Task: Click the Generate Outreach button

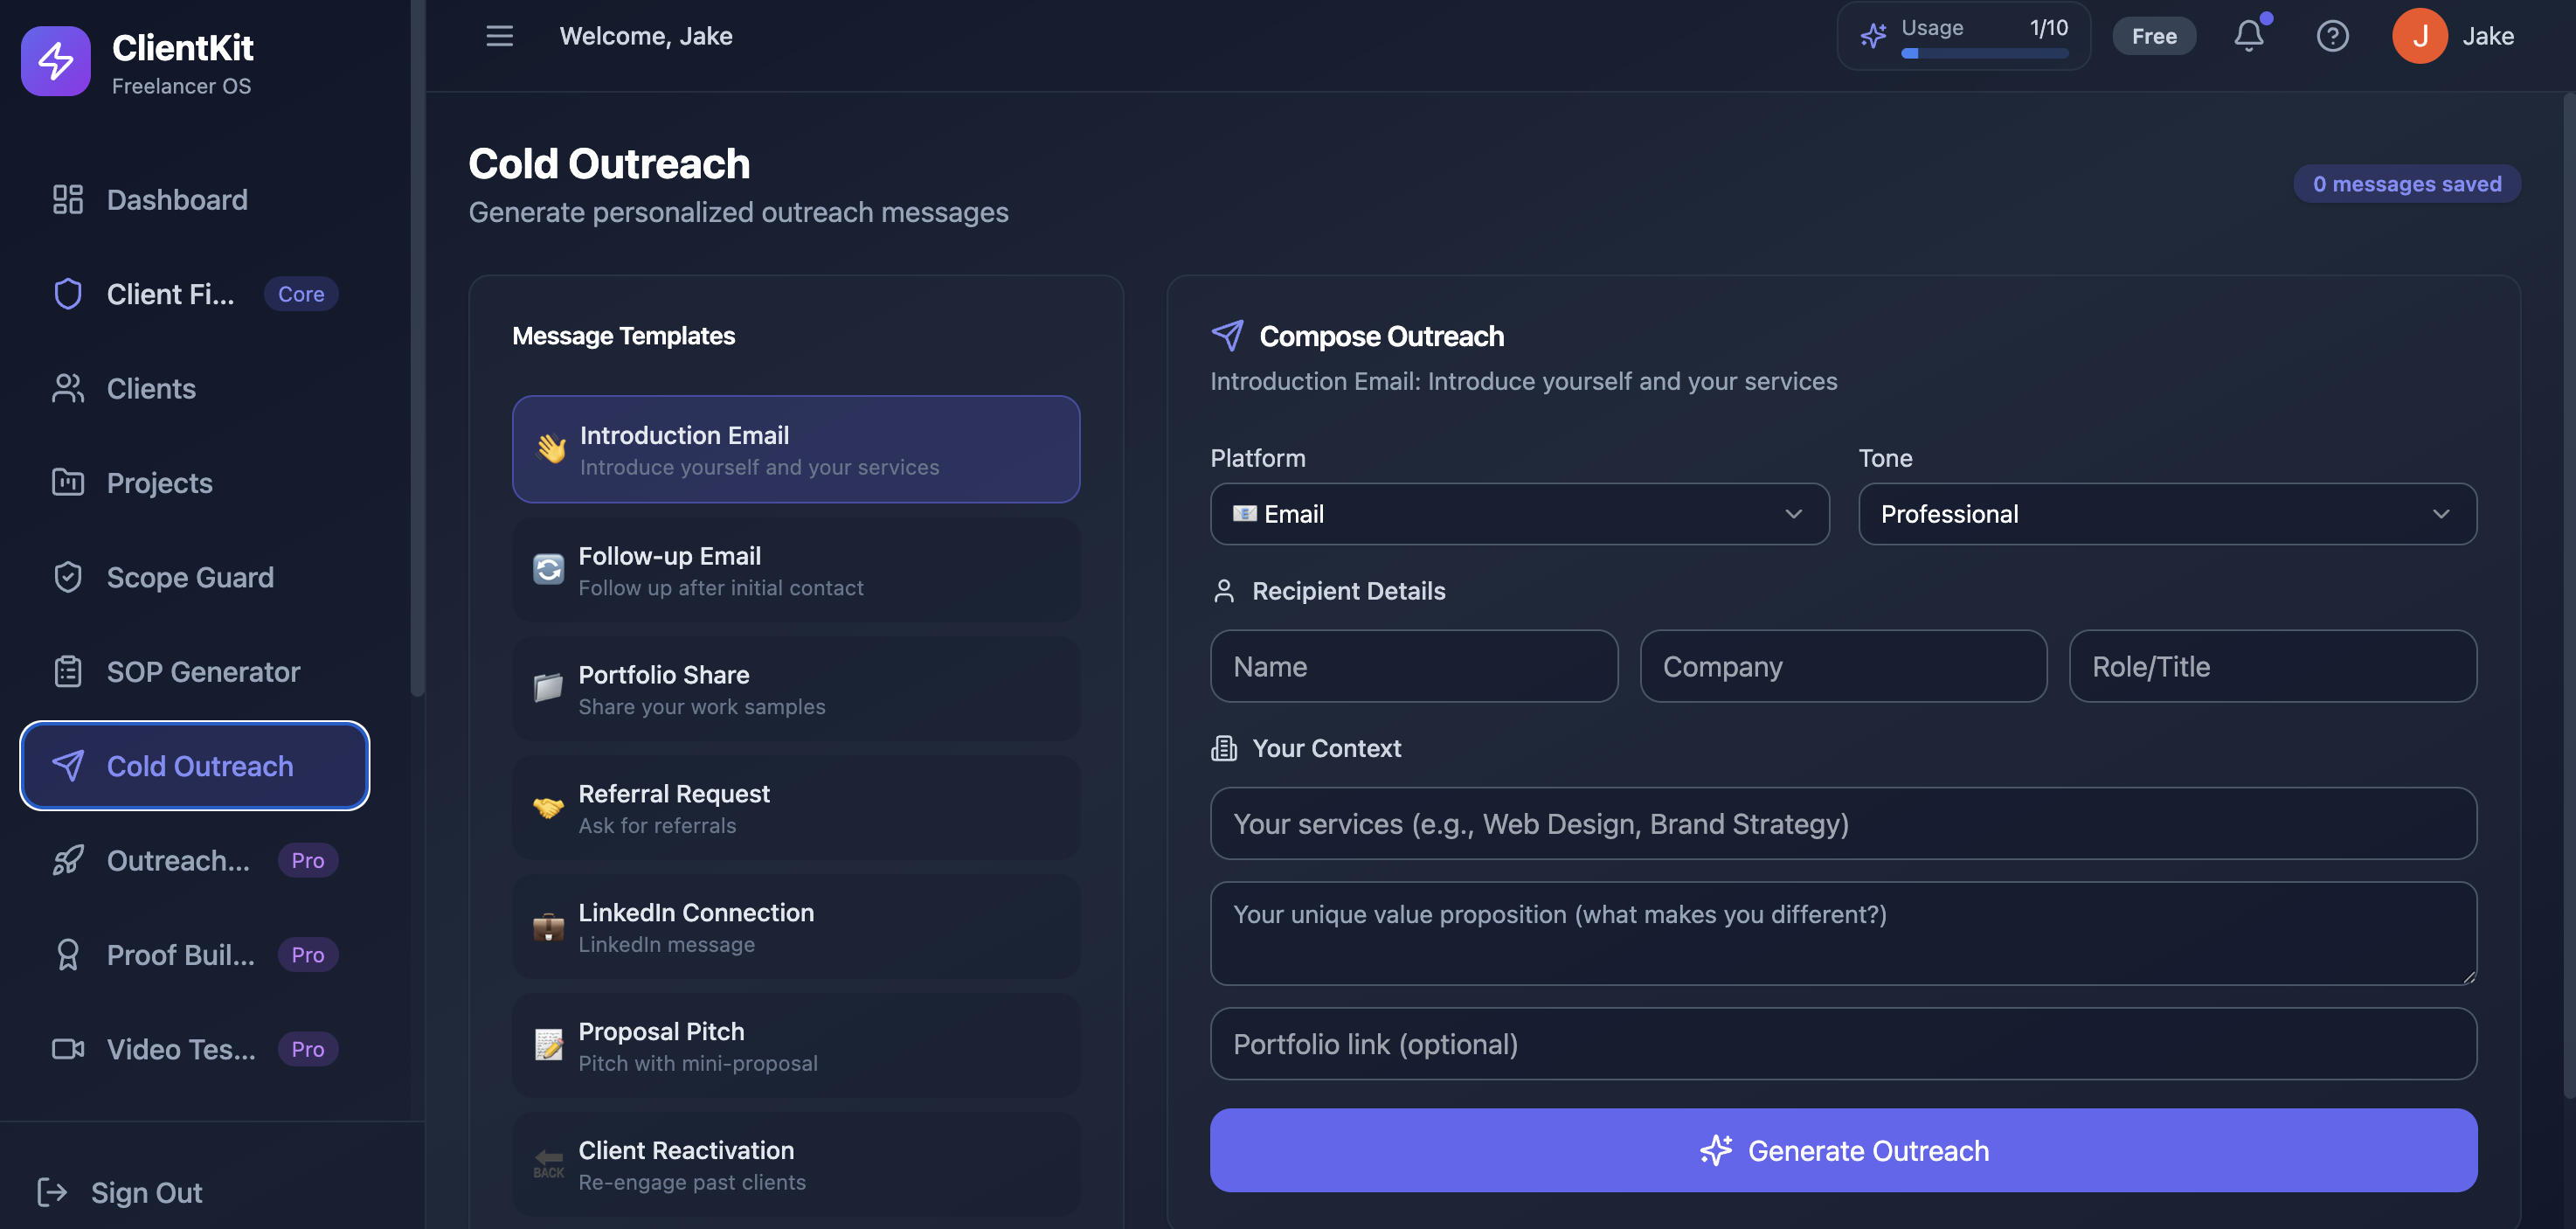Action: 1843,1150
